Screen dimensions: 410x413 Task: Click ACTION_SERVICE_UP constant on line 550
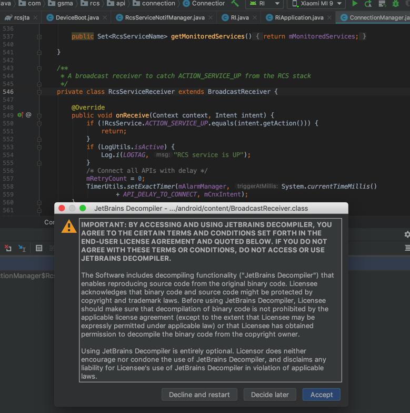[x=176, y=123]
